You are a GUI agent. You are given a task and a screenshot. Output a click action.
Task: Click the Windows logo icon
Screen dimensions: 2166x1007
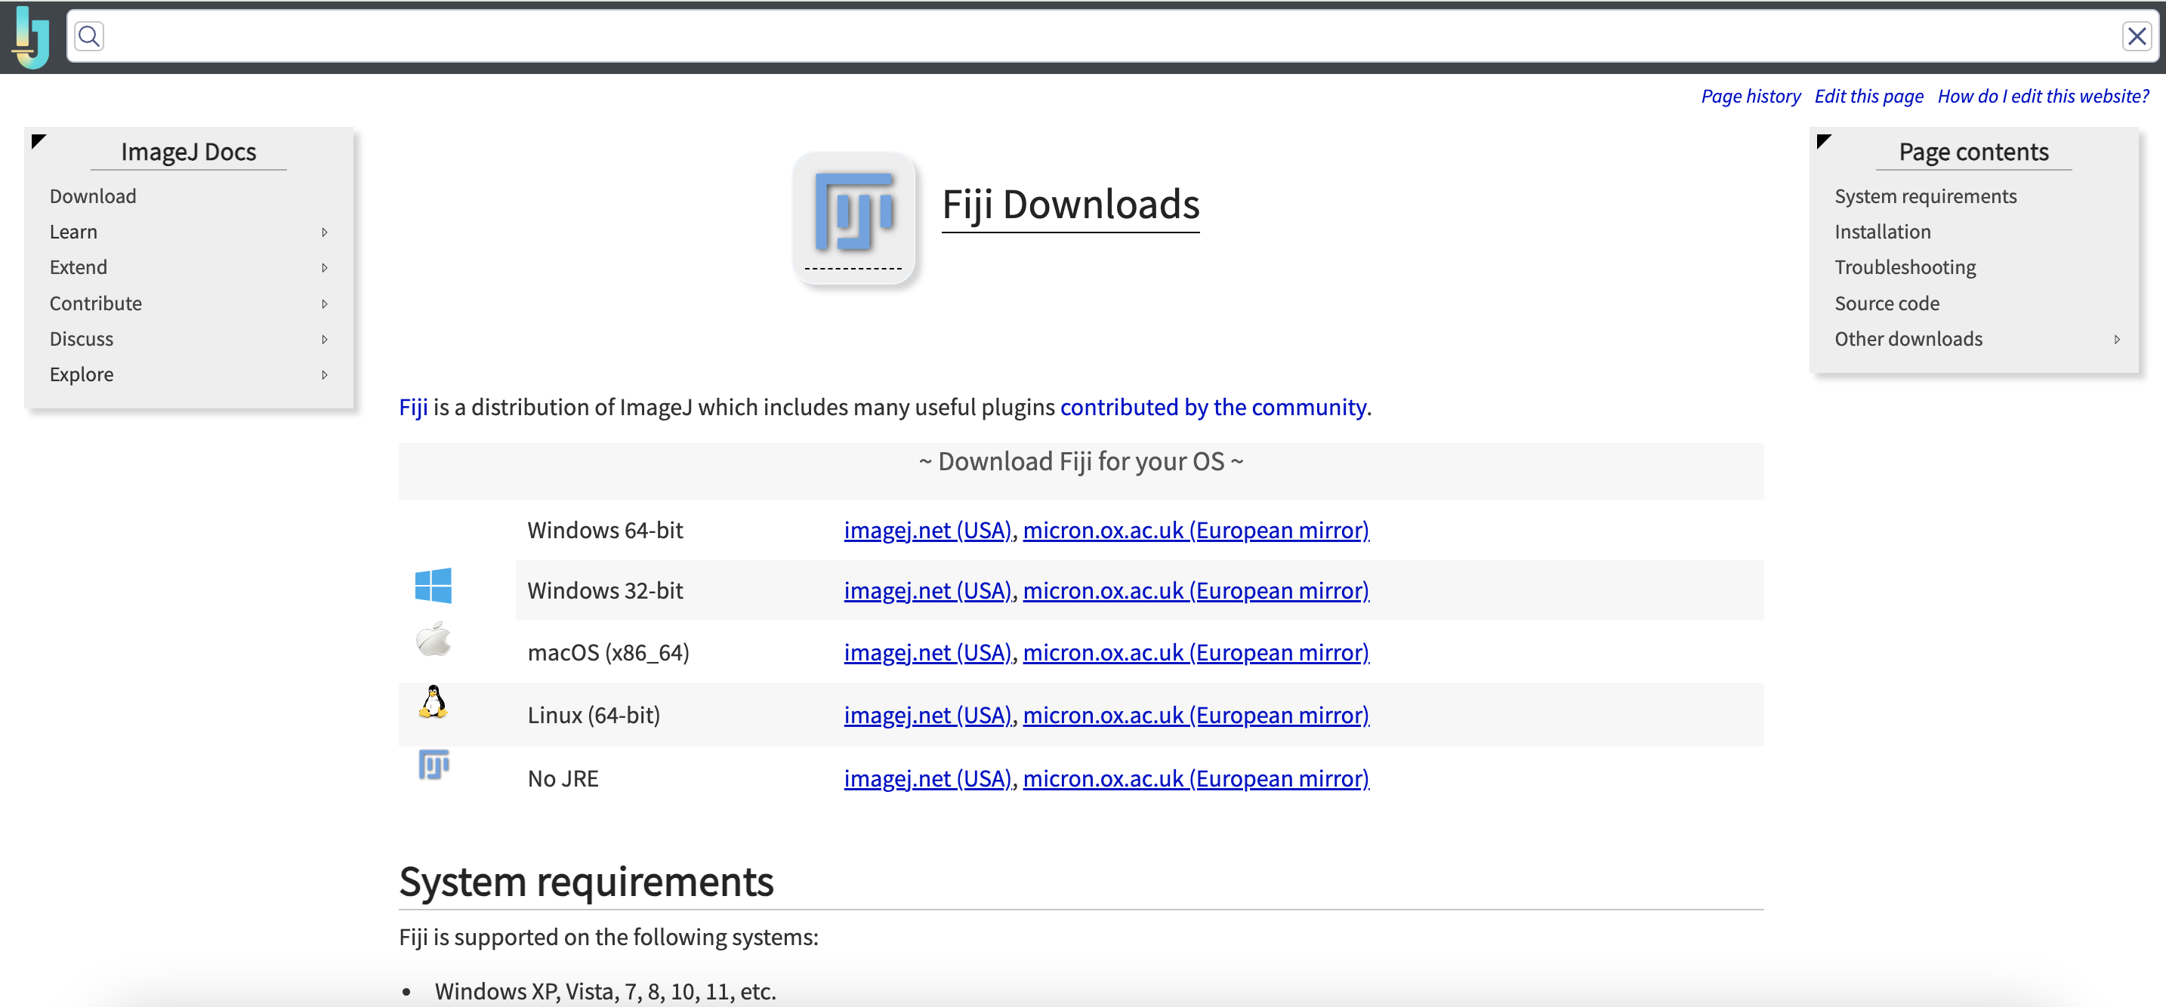pos(433,586)
